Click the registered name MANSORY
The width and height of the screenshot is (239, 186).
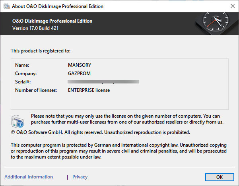[x=80, y=65]
